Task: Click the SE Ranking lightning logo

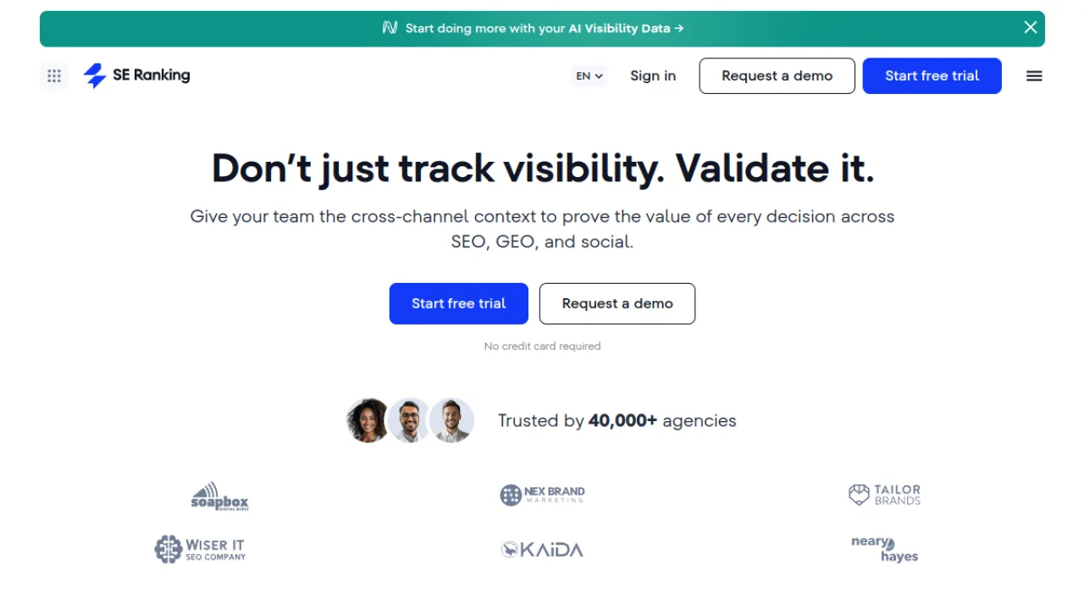Action: (x=94, y=75)
